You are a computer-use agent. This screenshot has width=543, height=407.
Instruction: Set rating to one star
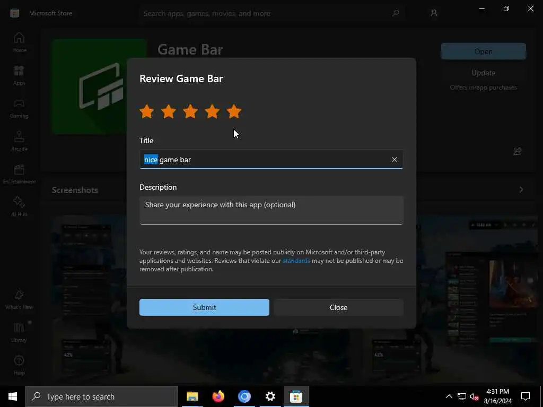tap(147, 111)
